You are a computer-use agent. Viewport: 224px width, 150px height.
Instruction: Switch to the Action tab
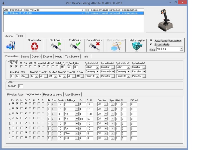tap(9, 36)
